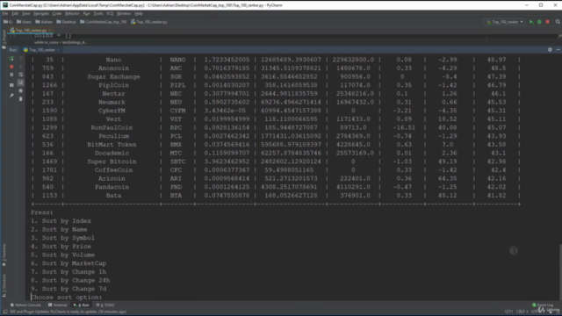
Task: Switch to the Top_100_ranker.py editor tab
Action: 29,31
